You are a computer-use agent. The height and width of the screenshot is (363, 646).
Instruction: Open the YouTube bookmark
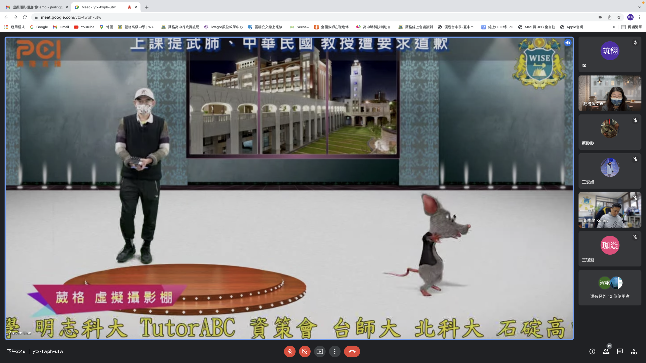tap(84, 27)
